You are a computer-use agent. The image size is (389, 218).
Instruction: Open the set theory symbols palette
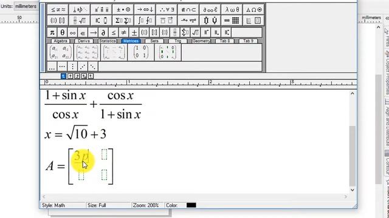188,10
